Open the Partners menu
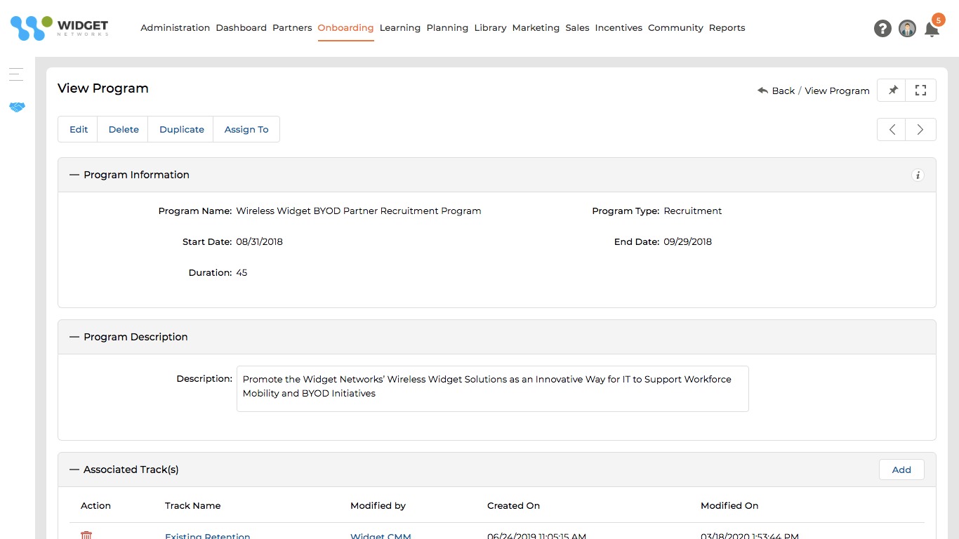The image size is (959, 539). pos(292,28)
